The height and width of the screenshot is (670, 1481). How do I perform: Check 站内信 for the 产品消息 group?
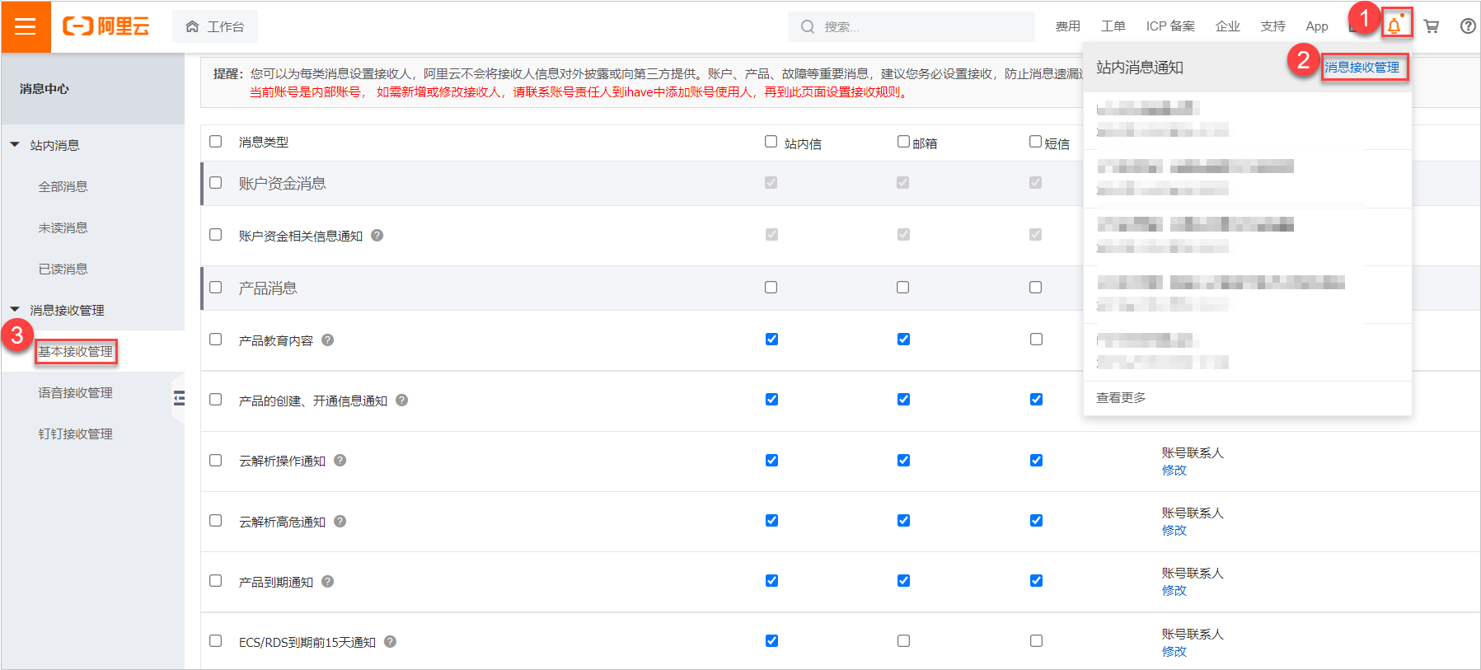(771, 287)
